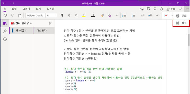The height and width of the screenshot is (94, 190).
Task: Select the 새 섹션 1 section
Action: (21, 31)
